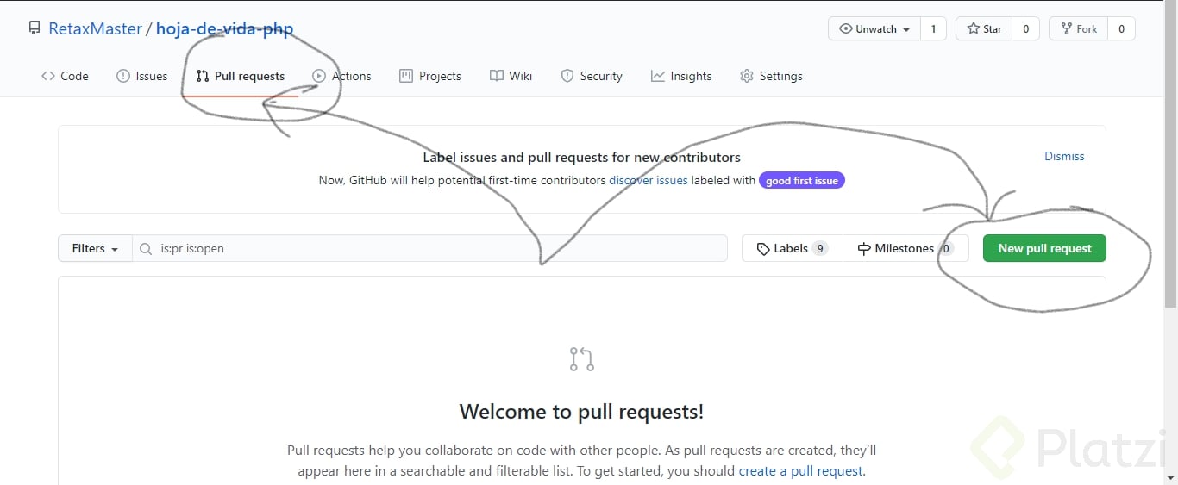The height and width of the screenshot is (485, 1178).
Task: Focus the is:pr is:open search field
Action: coord(429,248)
